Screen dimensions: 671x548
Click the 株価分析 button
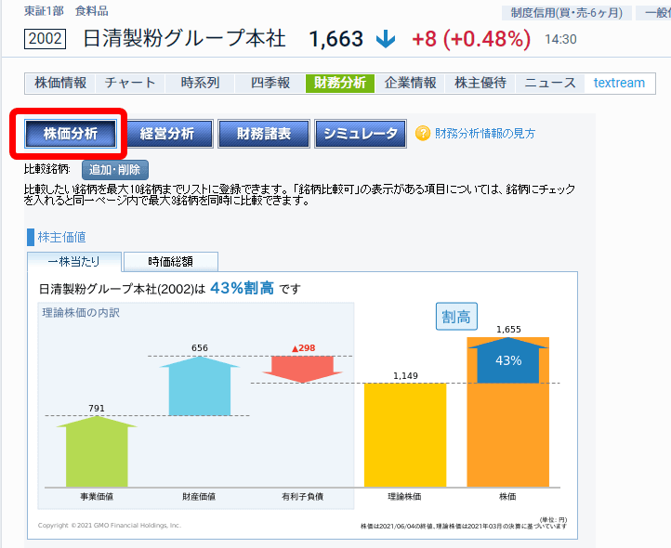tap(71, 134)
